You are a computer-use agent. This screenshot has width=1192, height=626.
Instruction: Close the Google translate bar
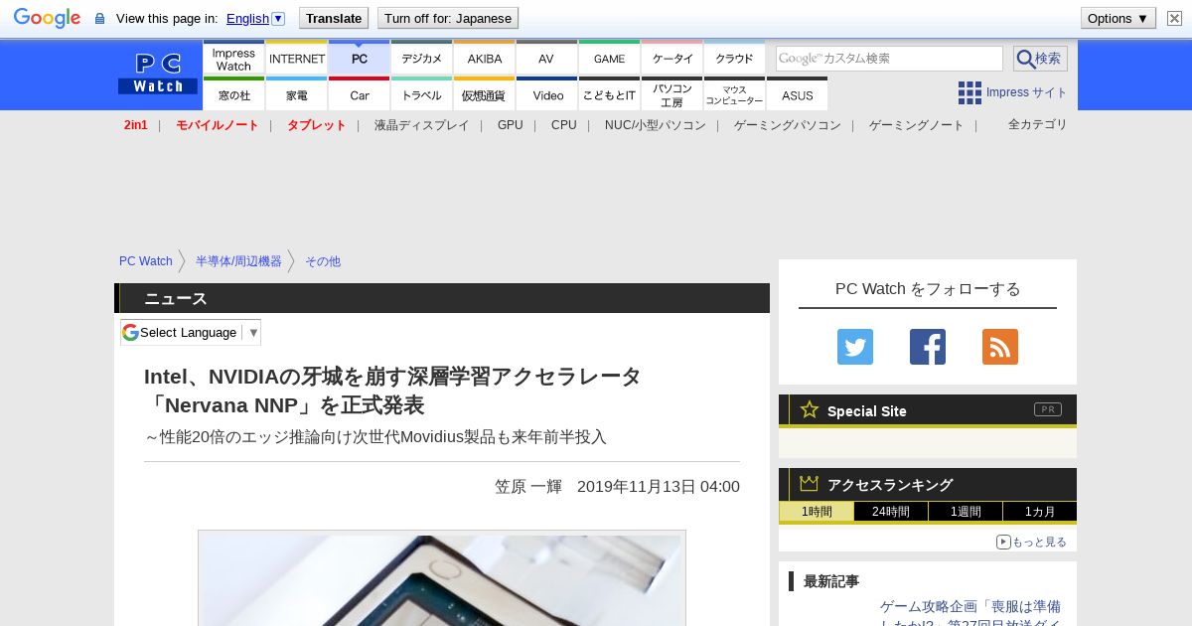(x=1172, y=18)
